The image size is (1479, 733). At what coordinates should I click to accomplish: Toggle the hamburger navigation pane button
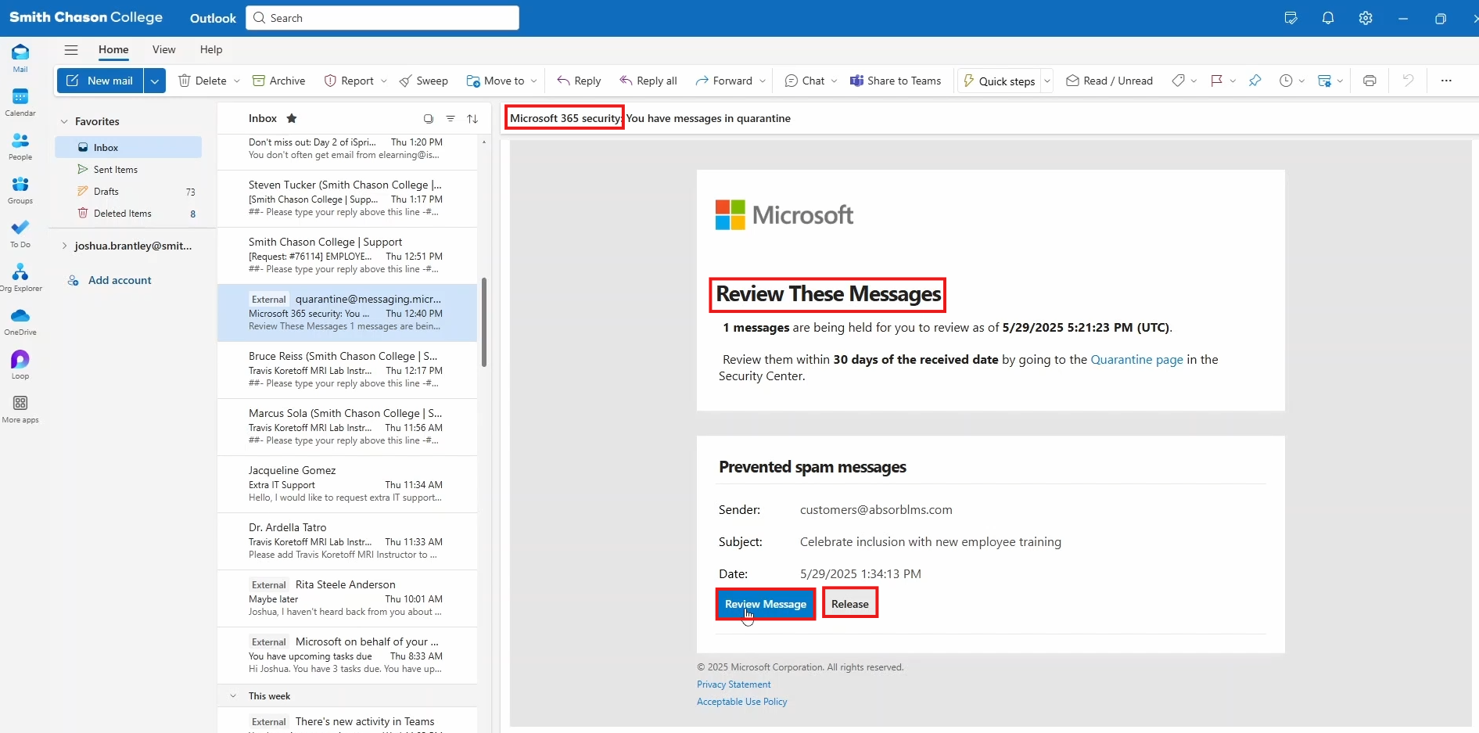click(71, 50)
